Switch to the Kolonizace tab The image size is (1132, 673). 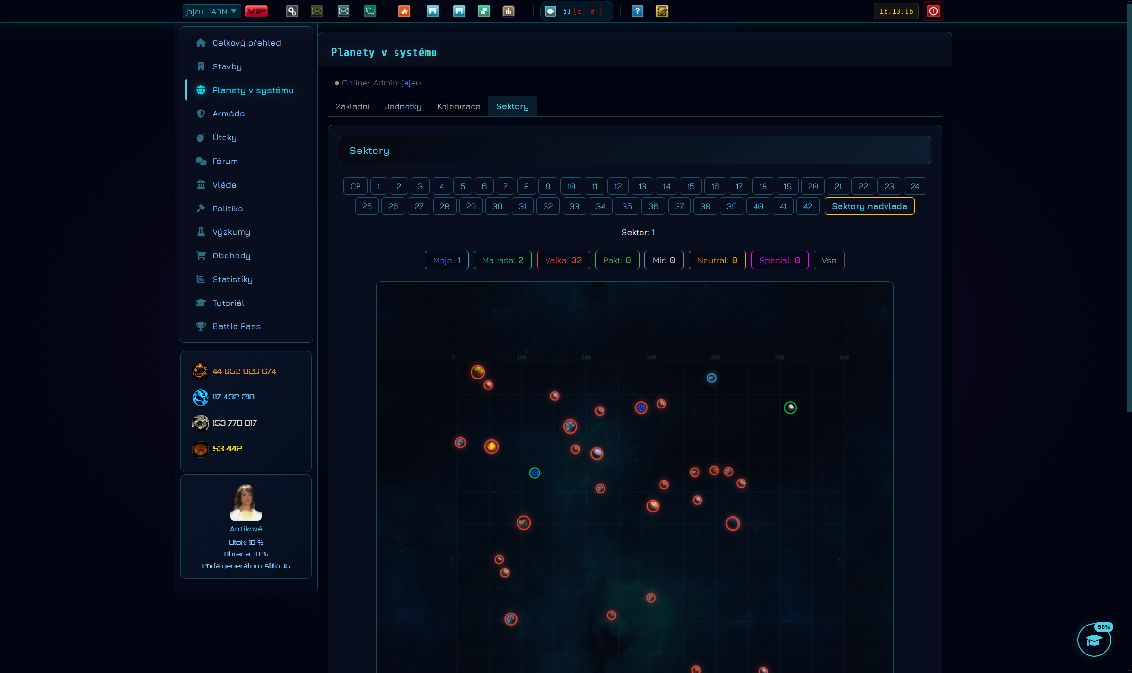pyautogui.click(x=458, y=106)
